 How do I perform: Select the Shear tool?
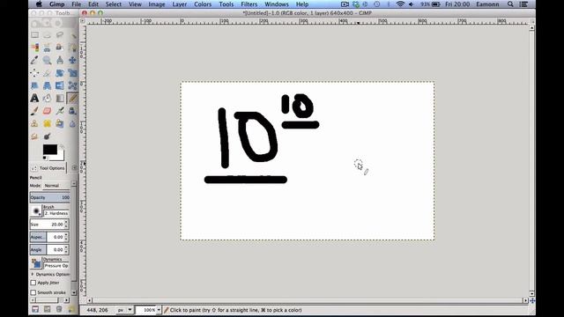[x=34, y=85]
